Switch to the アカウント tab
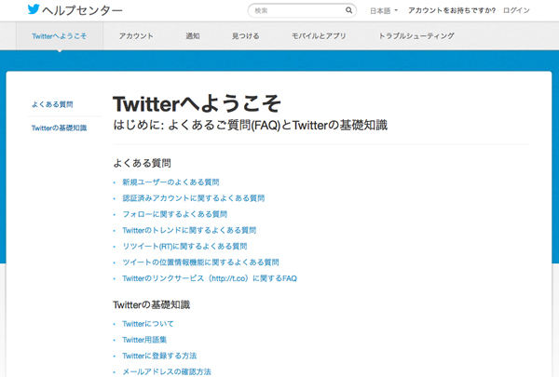 [x=136, y=35]
